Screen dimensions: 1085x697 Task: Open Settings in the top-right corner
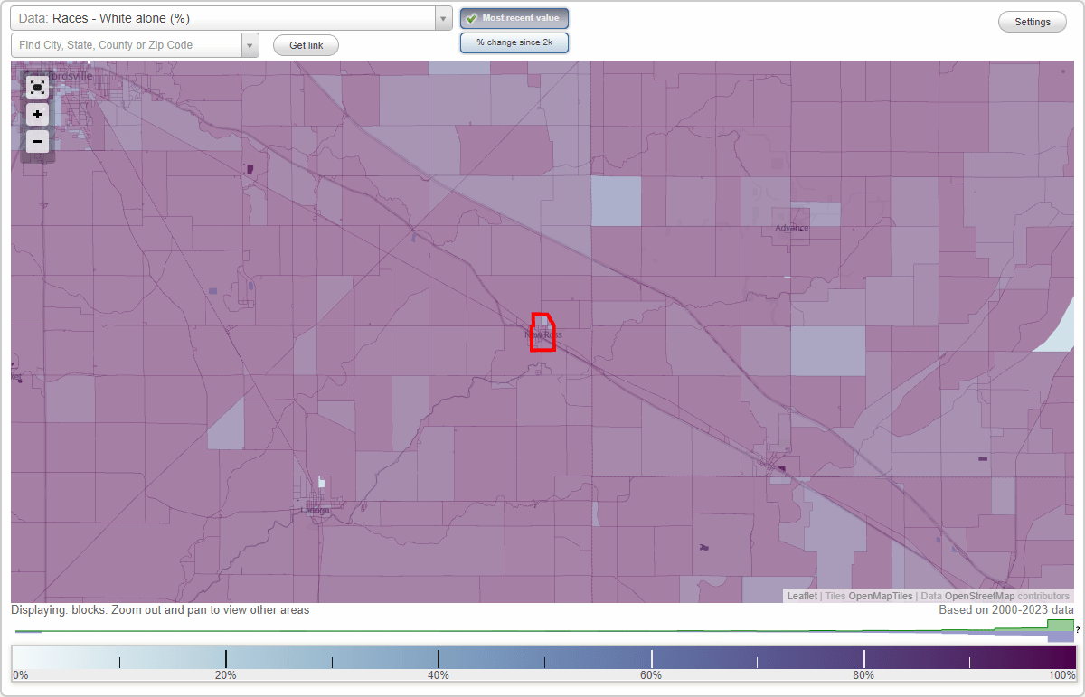pyautogui.click(x=1032, y=21)
